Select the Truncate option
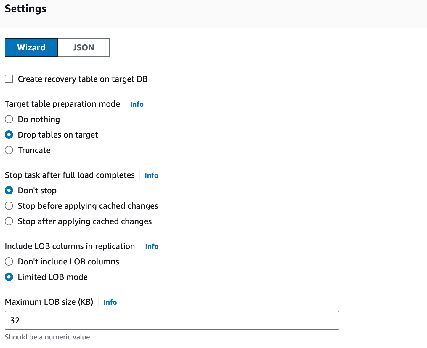 9,150
